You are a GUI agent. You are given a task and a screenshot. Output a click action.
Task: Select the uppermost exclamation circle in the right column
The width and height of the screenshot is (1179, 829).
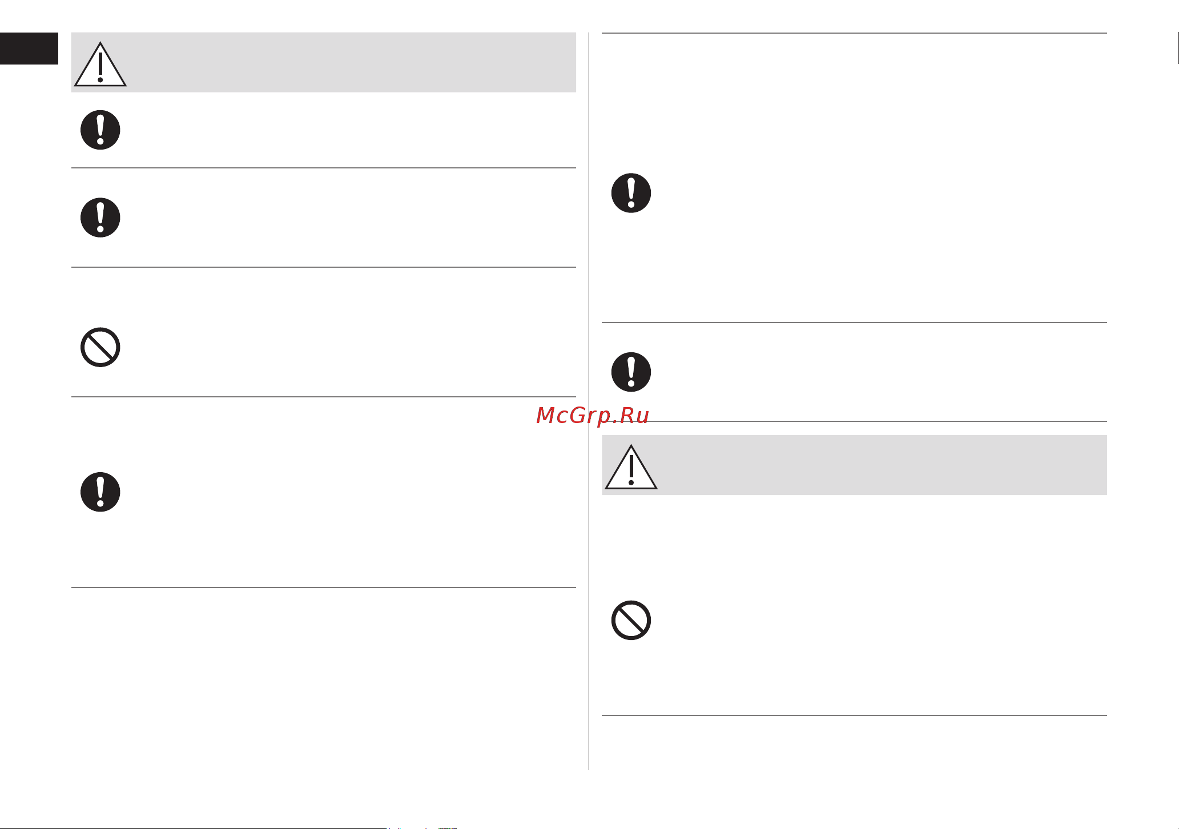pyautogui.click(x=631, y=193)
